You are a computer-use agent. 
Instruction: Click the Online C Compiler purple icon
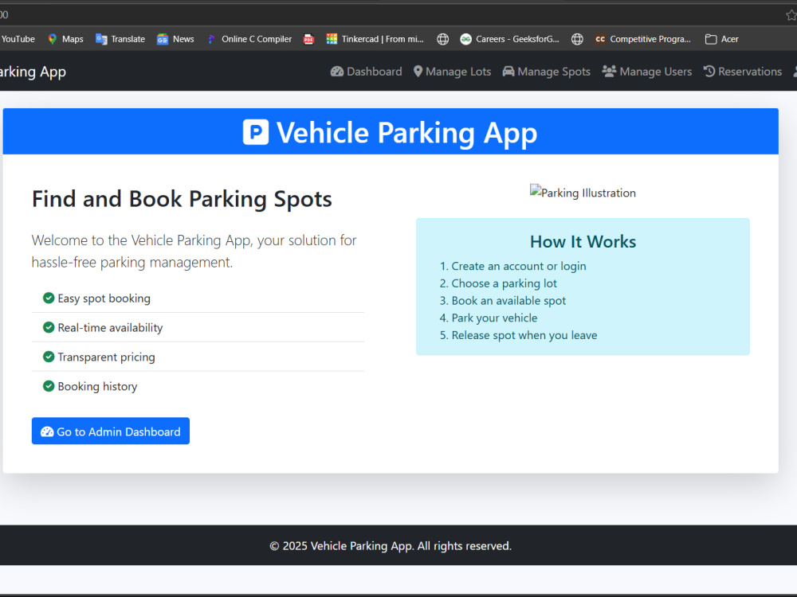[x=211, y=39]
